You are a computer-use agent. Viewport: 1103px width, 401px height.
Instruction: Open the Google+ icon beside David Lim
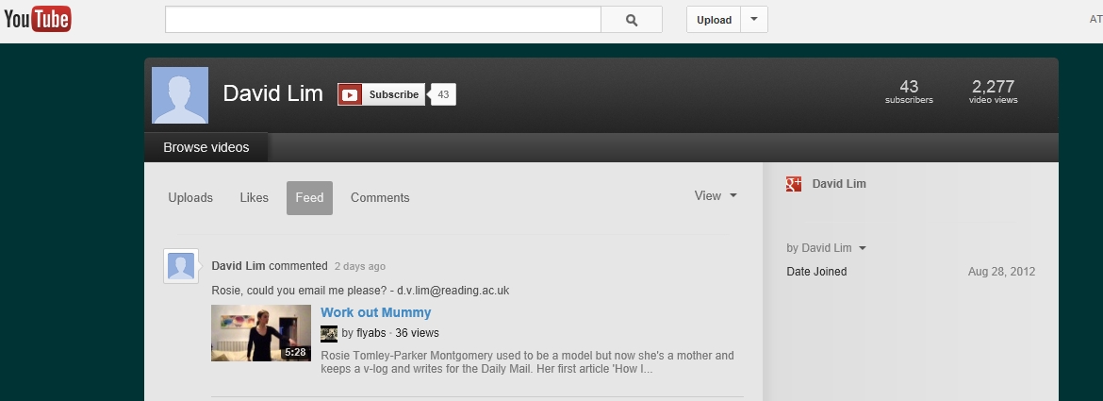click(794, 184)
